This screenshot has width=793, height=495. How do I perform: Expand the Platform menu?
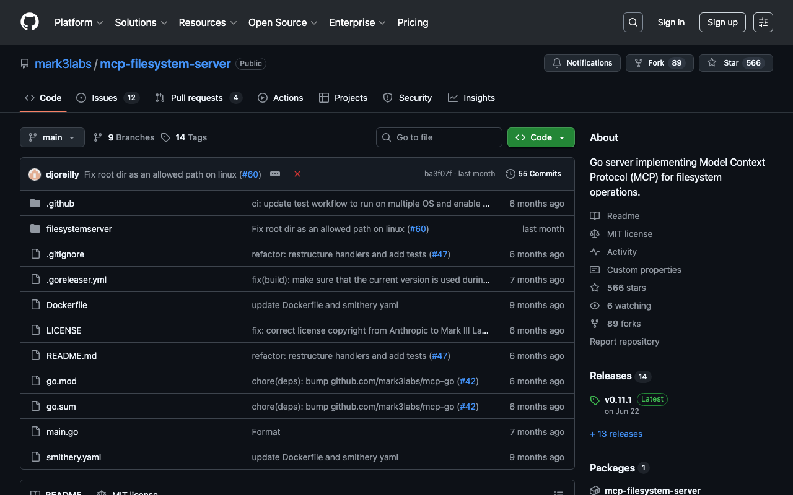(79, 22)
